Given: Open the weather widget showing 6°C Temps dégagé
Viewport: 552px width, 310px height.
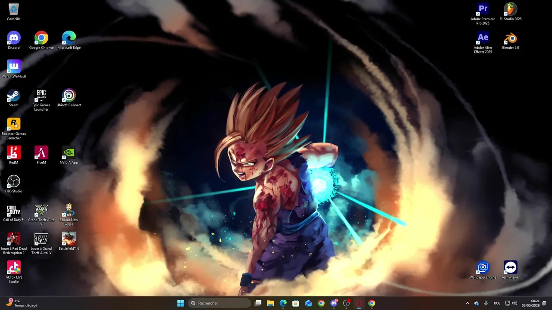Looking at the screenshot, I should pyautogui.click(x=22, y=303).
